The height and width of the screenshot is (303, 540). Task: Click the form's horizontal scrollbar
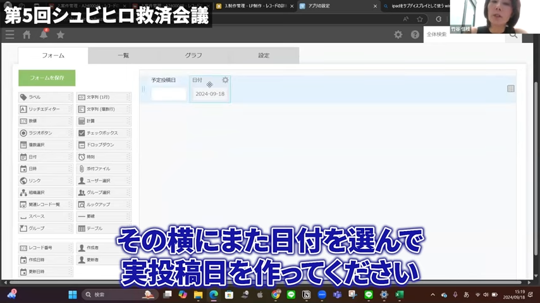(x=267, y=282)
